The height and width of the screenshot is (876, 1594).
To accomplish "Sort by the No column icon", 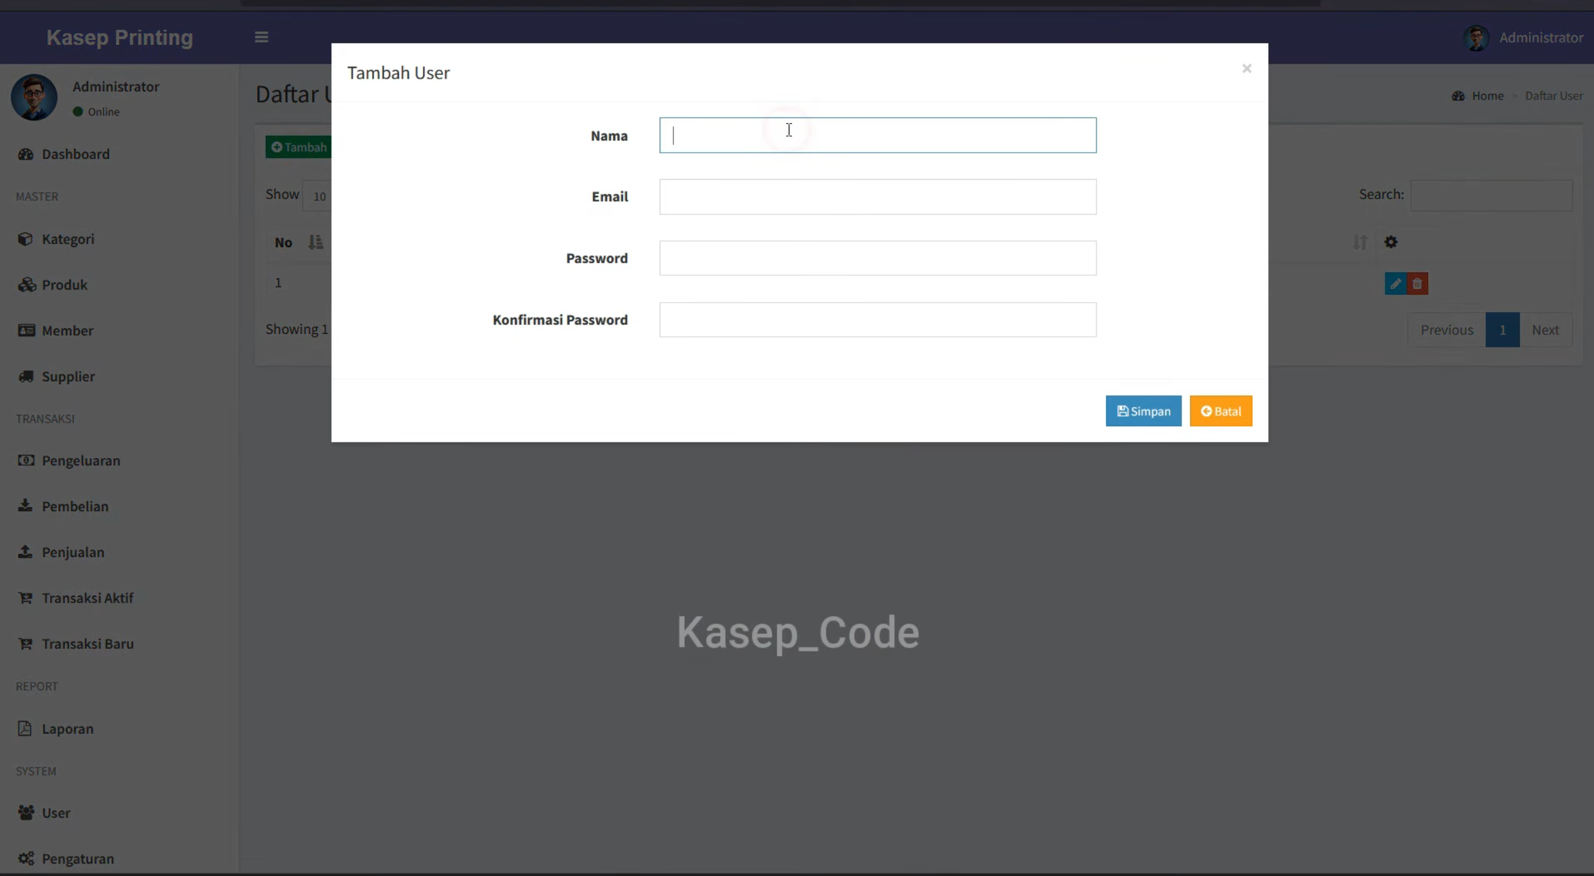I will 315,242.
